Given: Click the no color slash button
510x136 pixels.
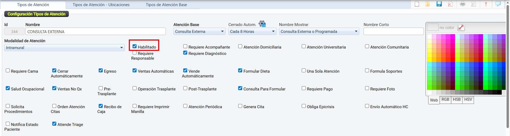Looking at the screenshot, I should point(461,27).
